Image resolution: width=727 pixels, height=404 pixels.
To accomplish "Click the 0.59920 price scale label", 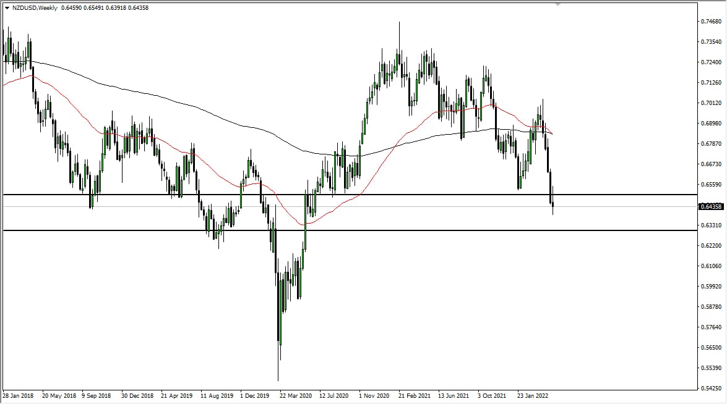I will click(710, 287).
